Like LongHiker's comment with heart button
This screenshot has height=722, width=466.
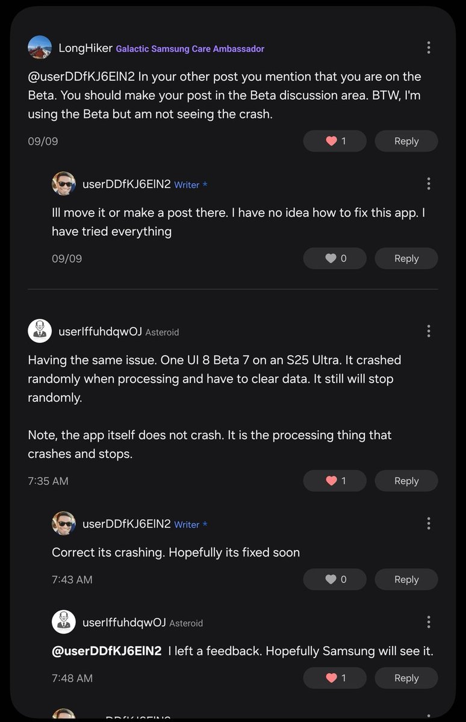pos(335,141)
